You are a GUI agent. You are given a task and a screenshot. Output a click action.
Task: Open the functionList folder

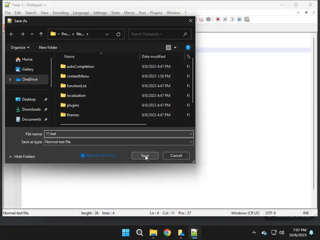(77, 86)
